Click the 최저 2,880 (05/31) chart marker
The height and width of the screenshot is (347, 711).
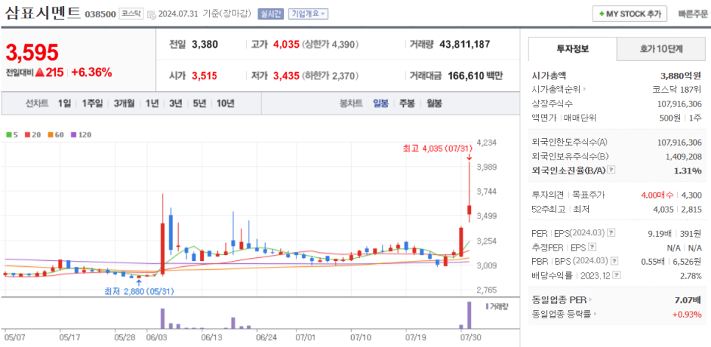coord(139,291)
